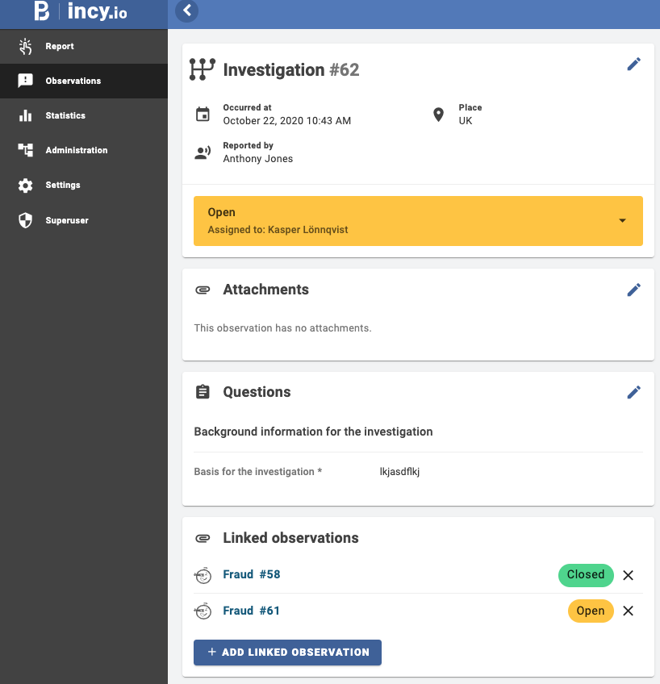Expand the Open status dropdown arrow
The width and height of the screenshot is (660, 684).
622,221
